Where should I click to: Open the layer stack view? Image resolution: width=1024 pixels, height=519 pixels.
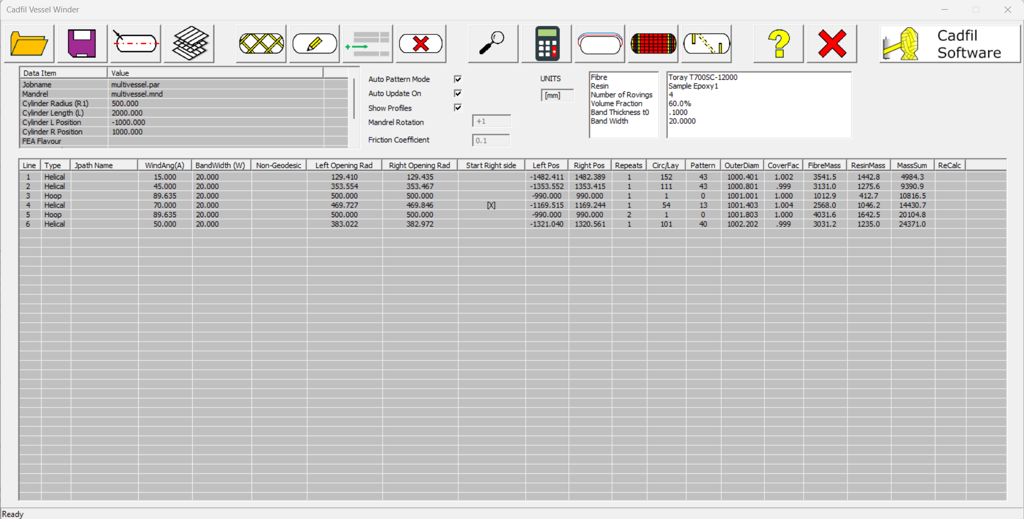pos(188,43)
